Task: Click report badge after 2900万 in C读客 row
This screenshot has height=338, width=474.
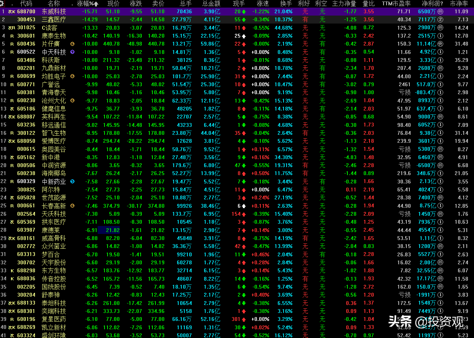Action: 440,28
